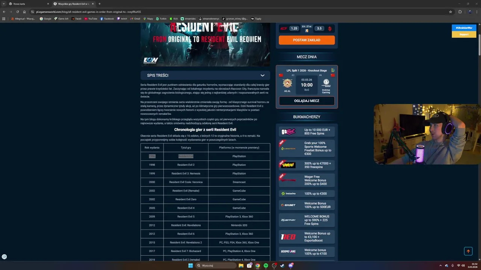Open the Faceit bookmark
Viewport: 481px width, 270px height.
tap(76, 19)
